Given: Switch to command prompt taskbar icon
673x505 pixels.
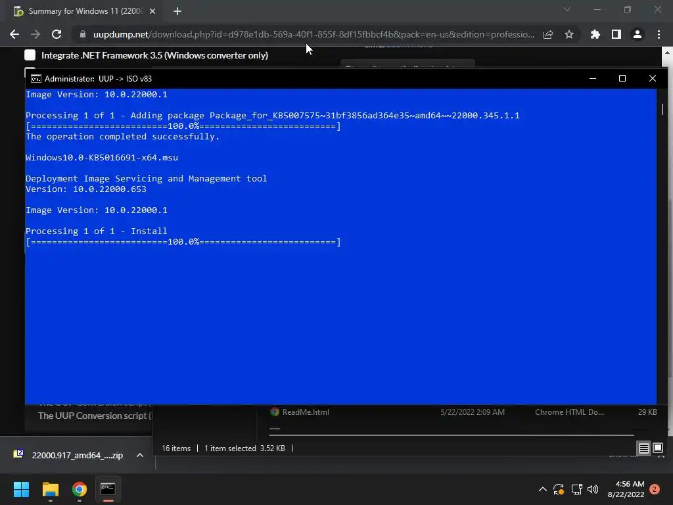Looking at the screenshot, I should (x=108, y=489).
